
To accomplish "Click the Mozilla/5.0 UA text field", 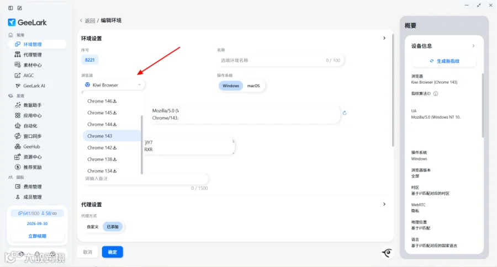I will [244, 114].
